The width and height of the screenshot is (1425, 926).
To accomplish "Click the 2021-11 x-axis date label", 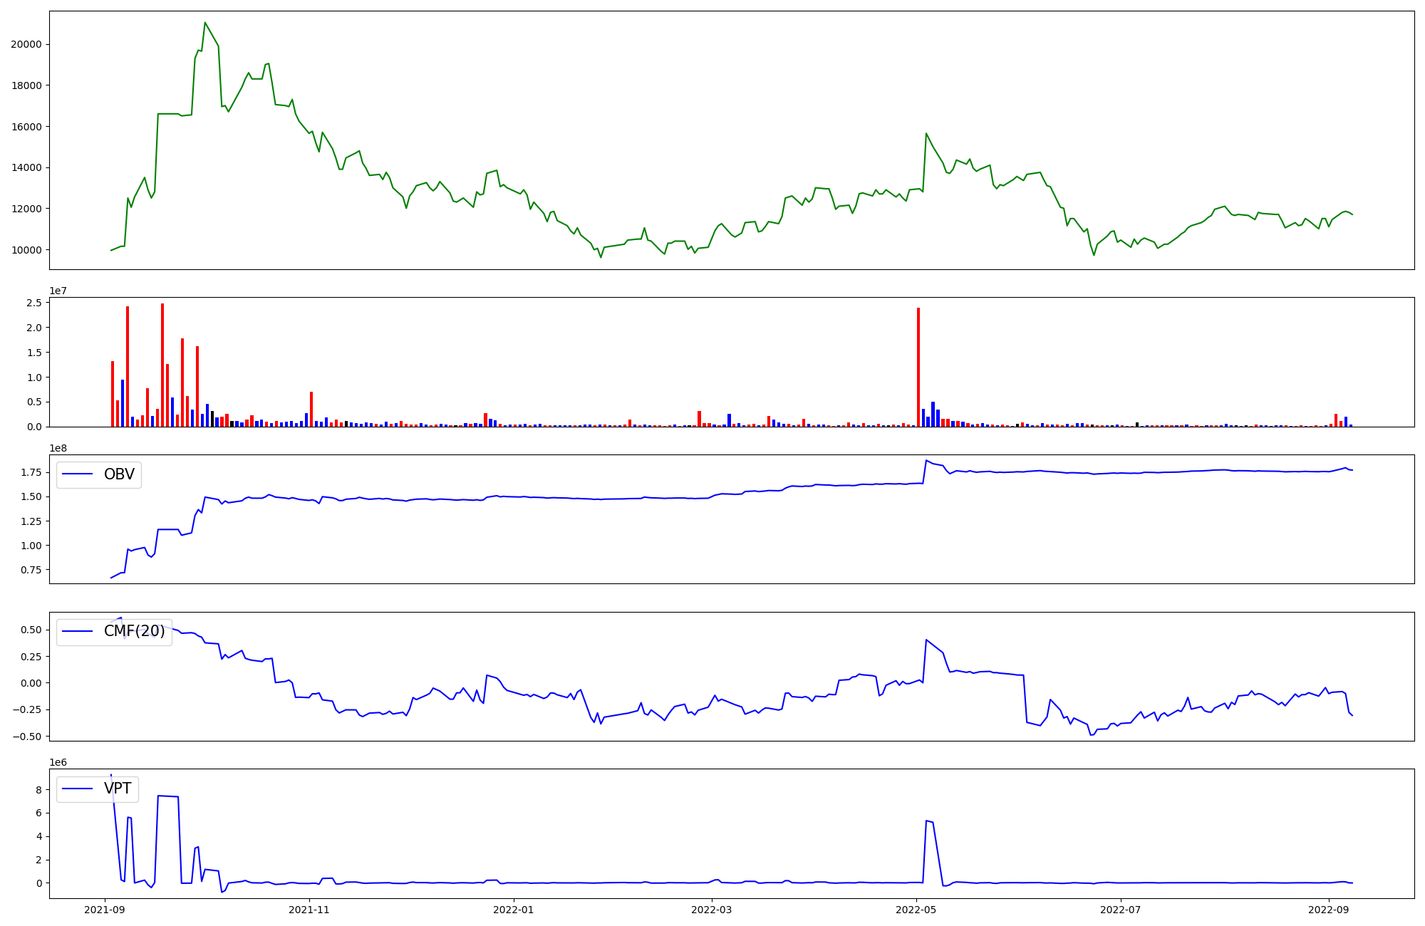I will click(309, 910).
